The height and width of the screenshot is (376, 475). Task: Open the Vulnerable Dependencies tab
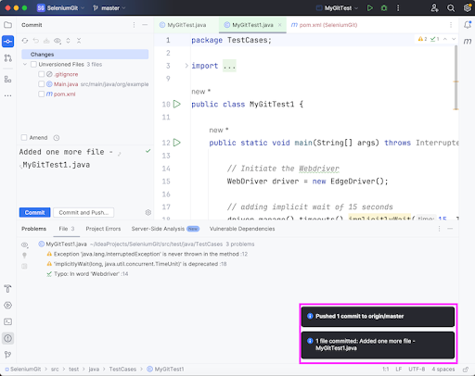(242, 229)
